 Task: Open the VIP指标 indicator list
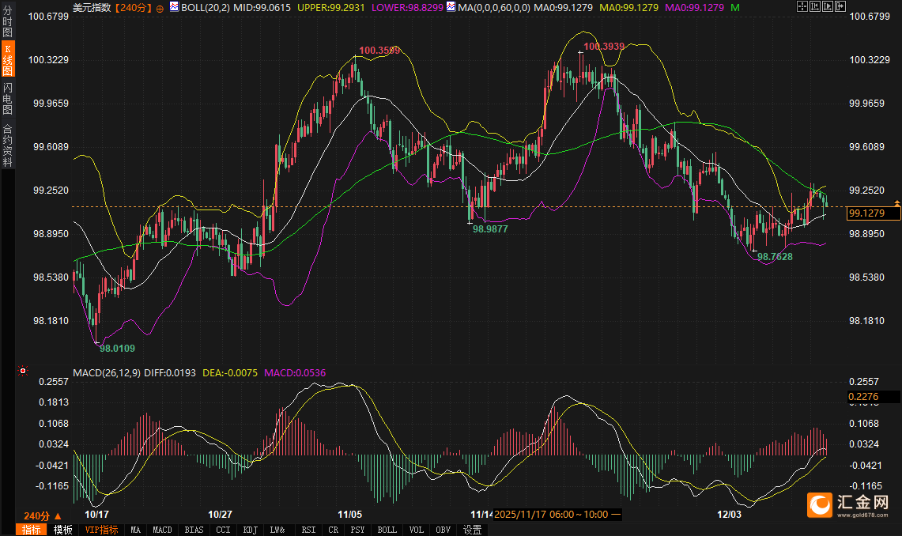coord(101,530)
